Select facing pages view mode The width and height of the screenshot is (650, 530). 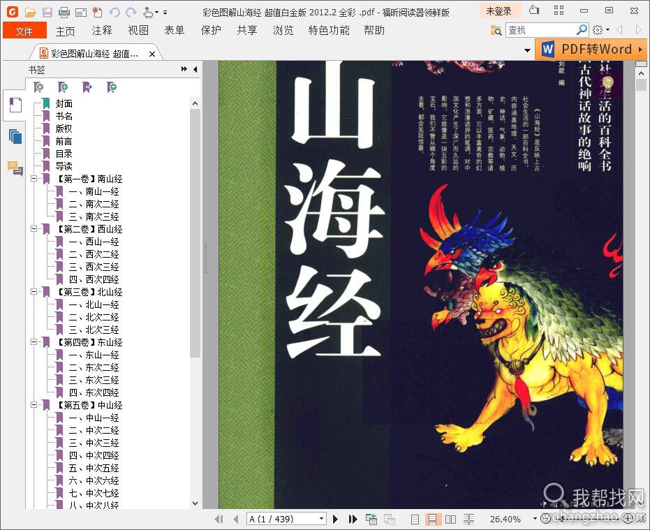tap(450, 520)
